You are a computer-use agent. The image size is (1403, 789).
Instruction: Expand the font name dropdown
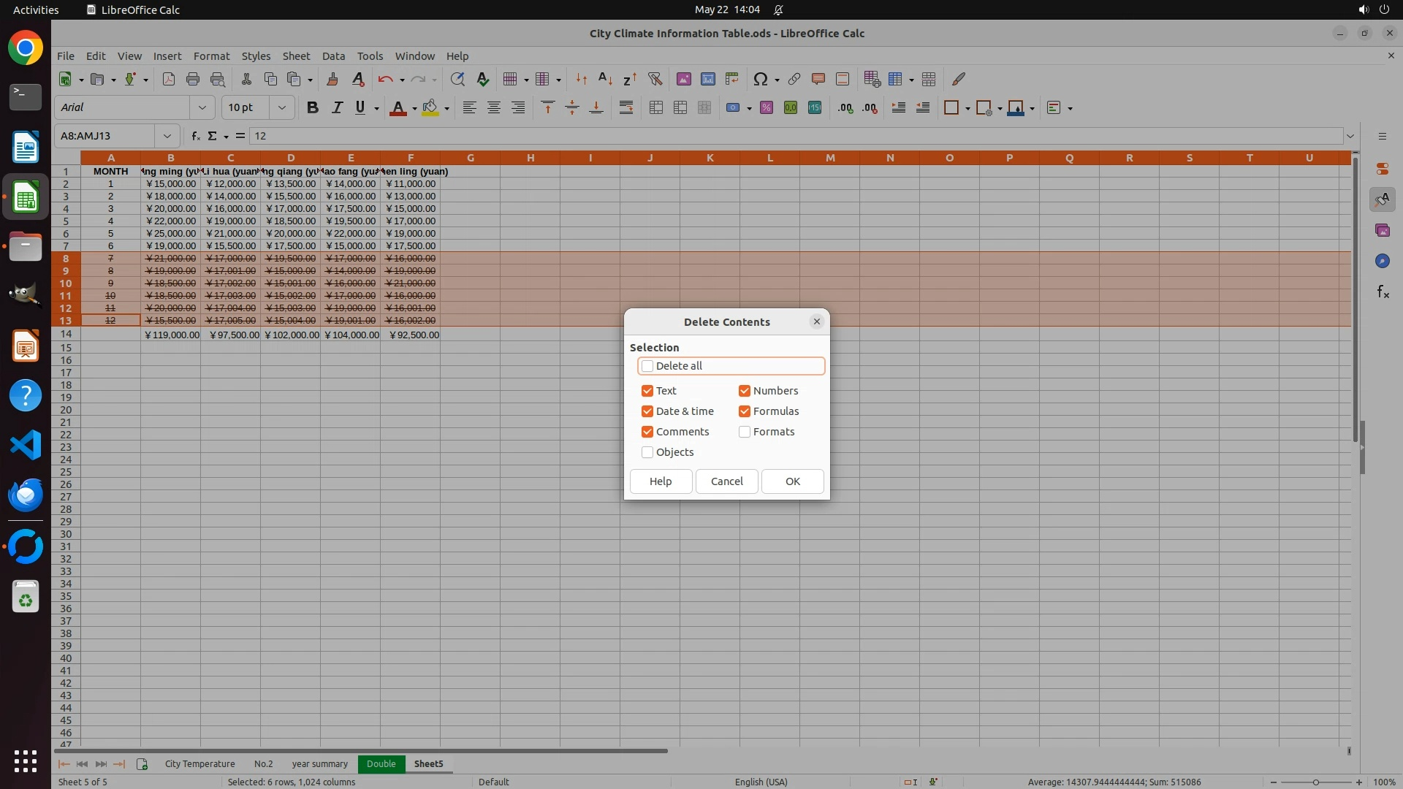202,108
